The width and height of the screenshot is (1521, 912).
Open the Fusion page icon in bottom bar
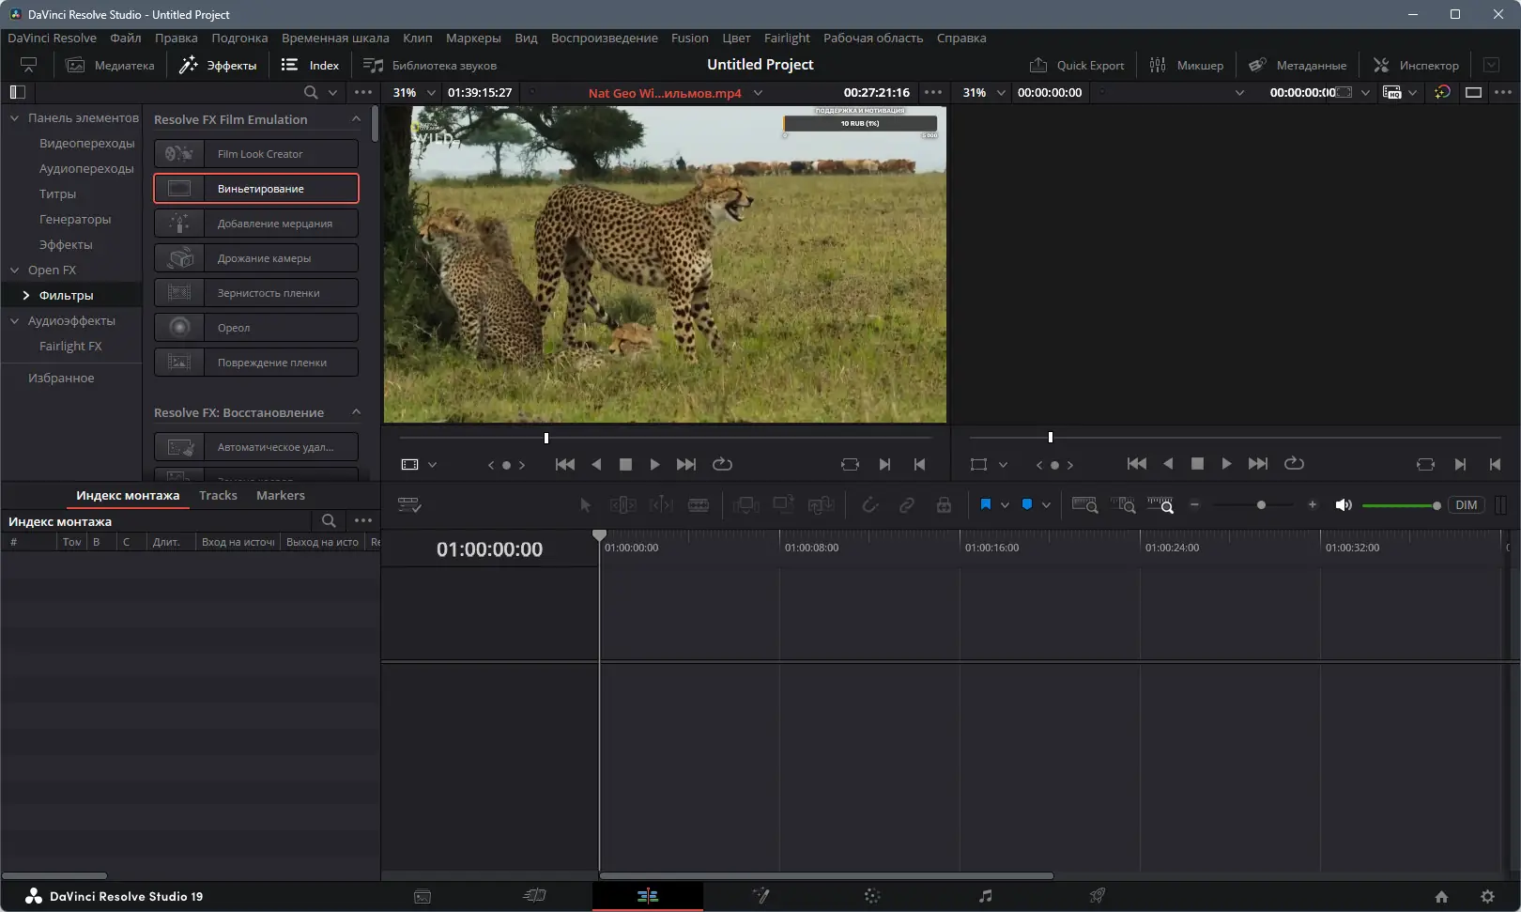point(760,896)
